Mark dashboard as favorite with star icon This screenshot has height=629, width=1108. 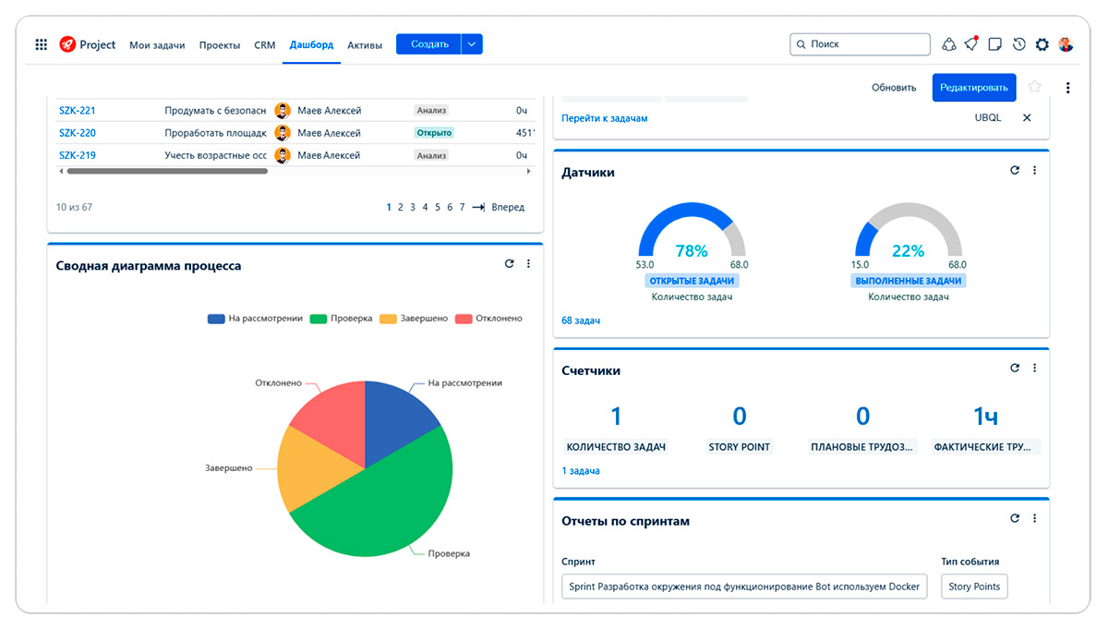(x=1034, y=87)
